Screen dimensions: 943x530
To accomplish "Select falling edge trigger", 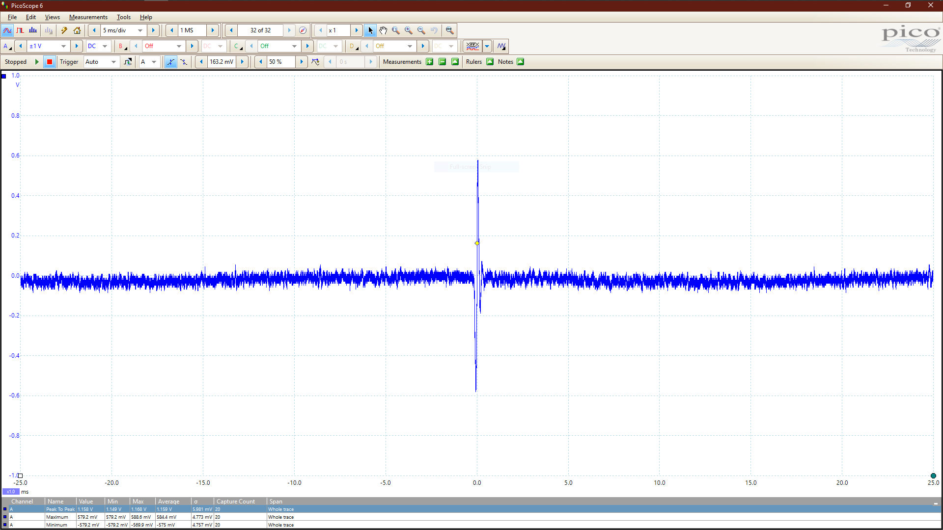I will point(183,62).
